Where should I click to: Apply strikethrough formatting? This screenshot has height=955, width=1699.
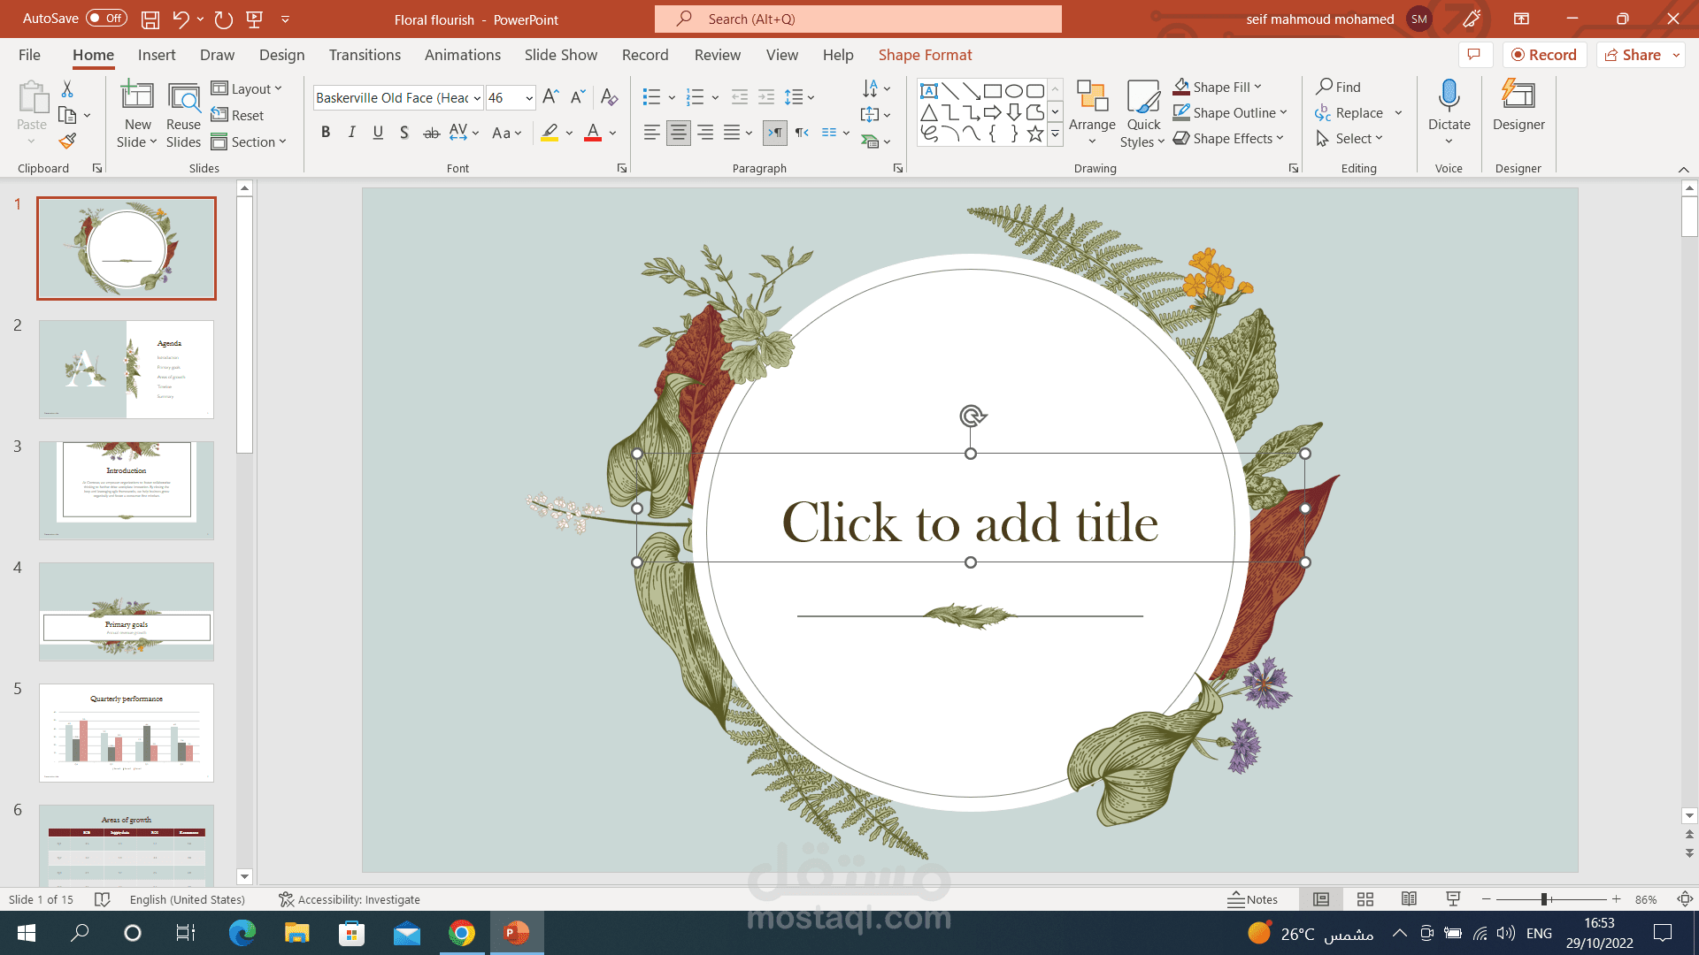(x=431, y=132)
